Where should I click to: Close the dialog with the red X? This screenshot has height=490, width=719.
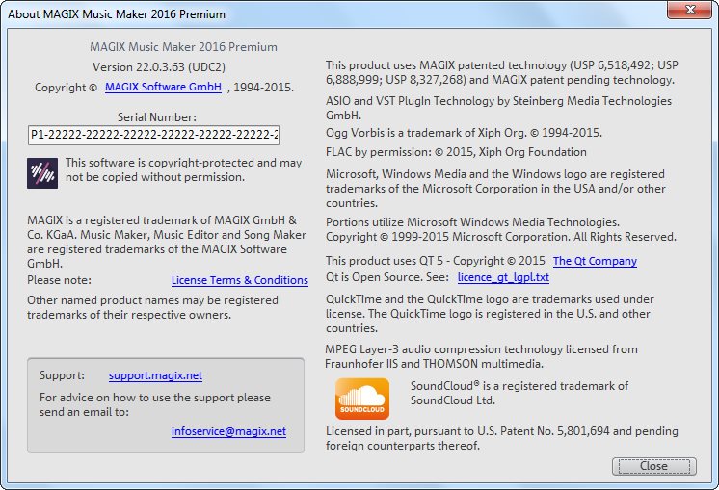coord(689,10)
